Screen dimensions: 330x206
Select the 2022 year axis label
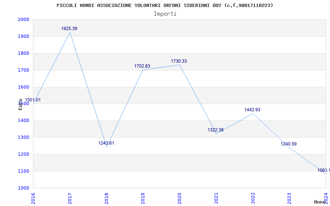(253, 199)
